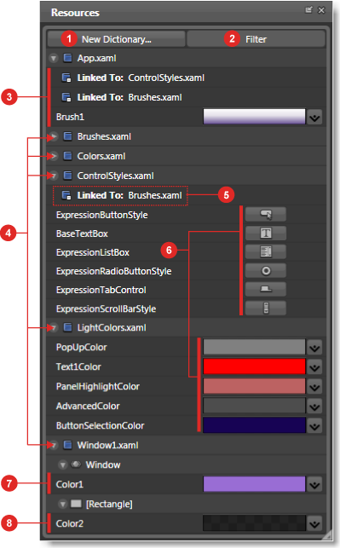
Task: Click the Colors.xaml file icon
Action: pyautogui.click(x=68, y=155)
